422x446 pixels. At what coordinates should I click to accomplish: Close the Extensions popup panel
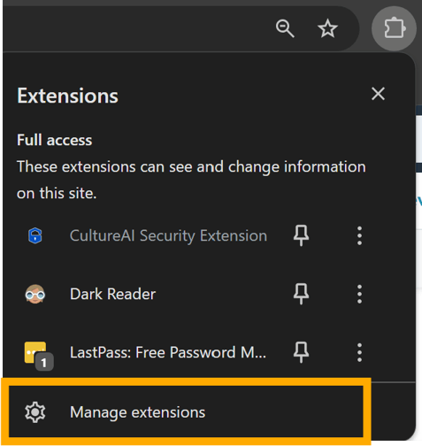pos(378,94)
